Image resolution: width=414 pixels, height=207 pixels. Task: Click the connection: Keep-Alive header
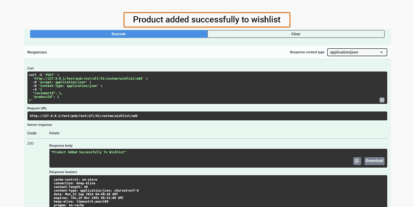75,183
